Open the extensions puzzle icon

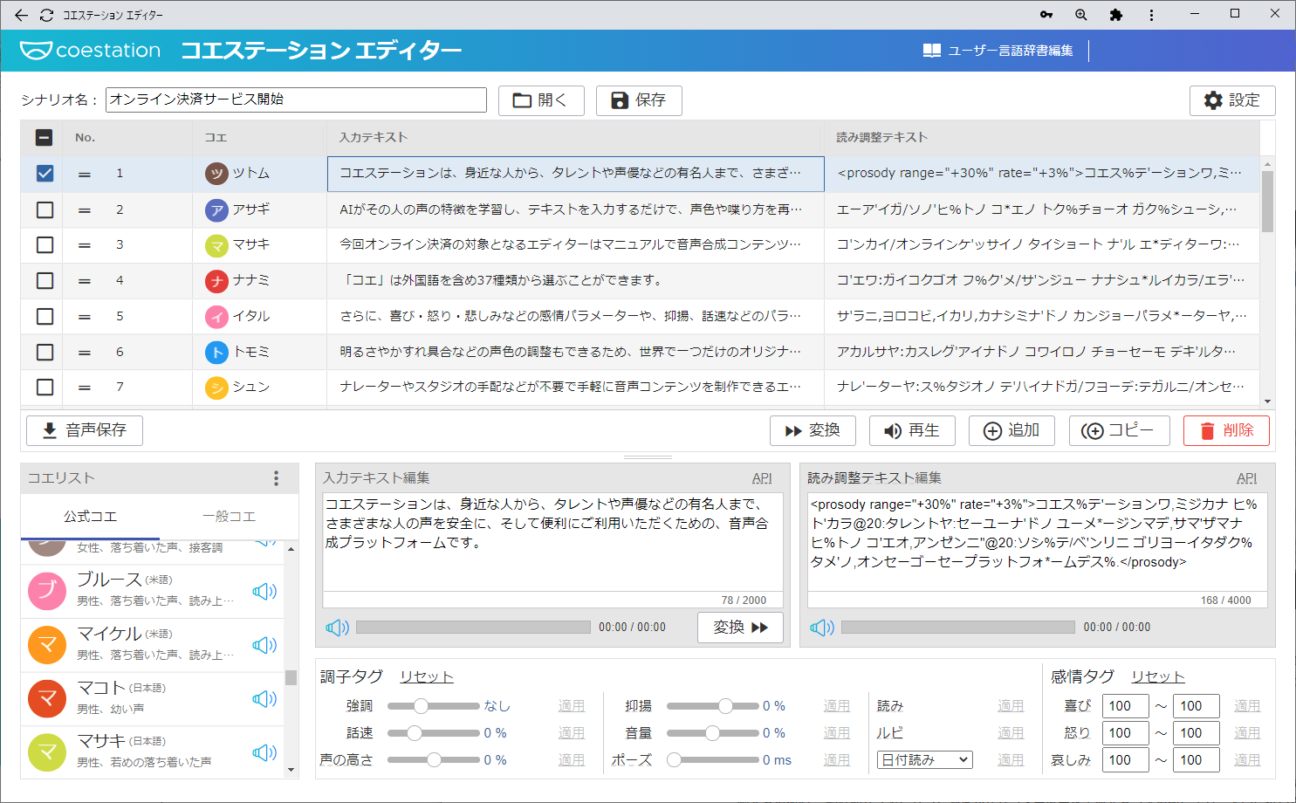pos(1116,15)
